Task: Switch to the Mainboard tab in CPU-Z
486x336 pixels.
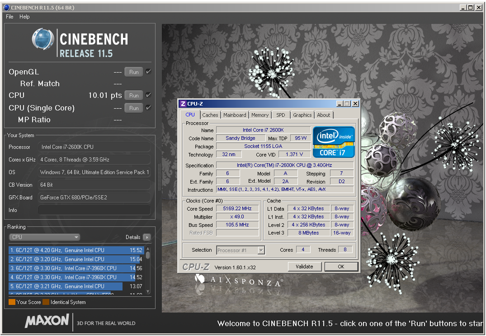Action: click(x=235, y=115)
